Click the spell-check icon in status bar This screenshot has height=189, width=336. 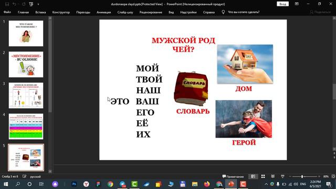click(x=24, y=176)
